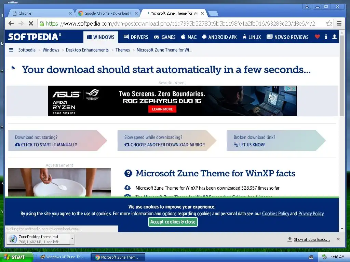Open the Games category

(x=164, y=37)
